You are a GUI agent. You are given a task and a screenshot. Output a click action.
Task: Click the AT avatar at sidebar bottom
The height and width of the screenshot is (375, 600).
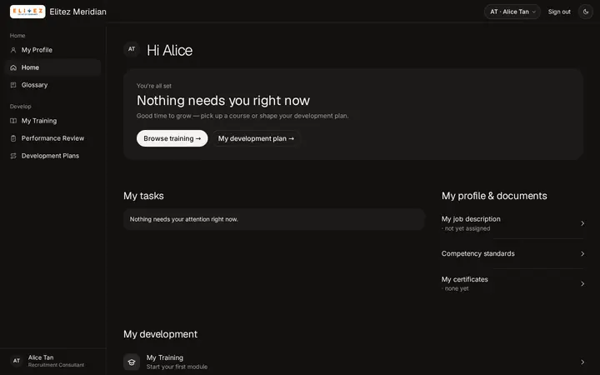click(x=17, y=361)
